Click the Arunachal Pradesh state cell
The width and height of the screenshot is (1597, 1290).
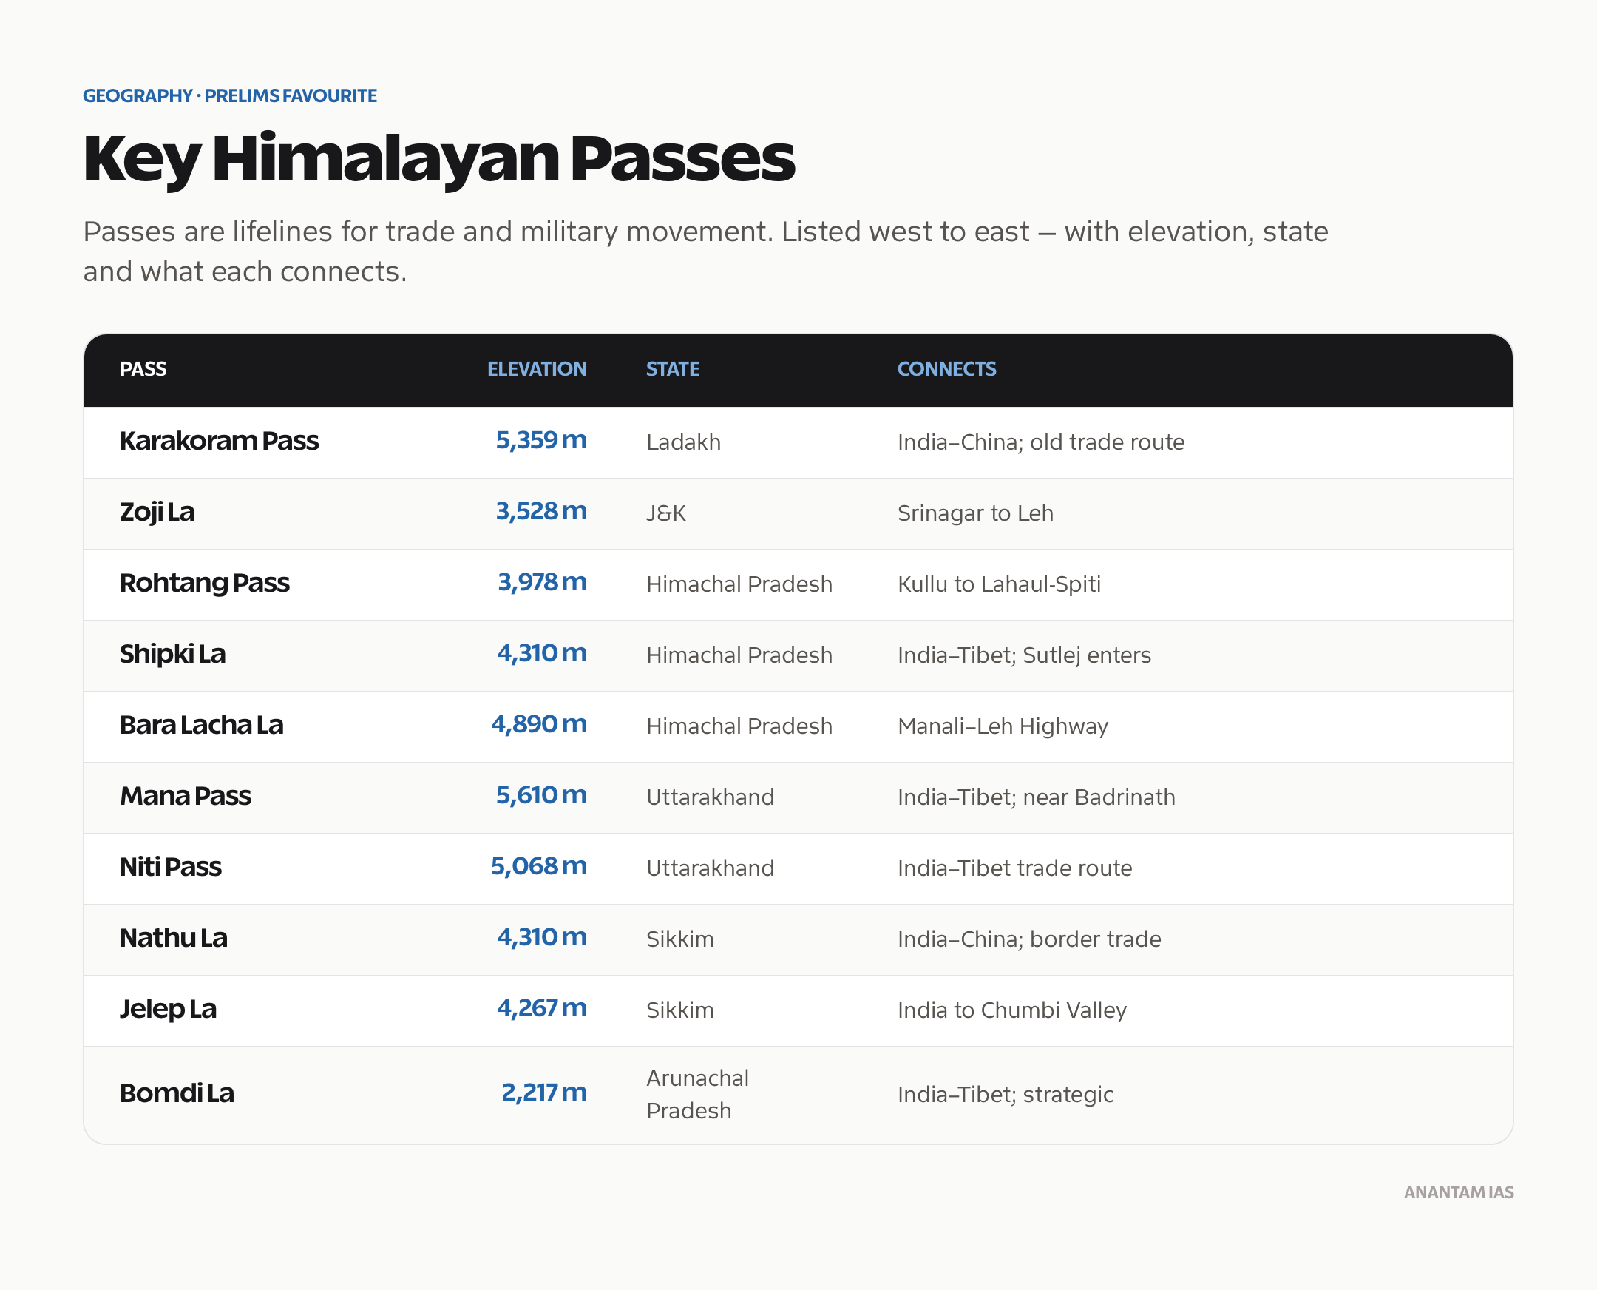click(x=697, y=1095)
